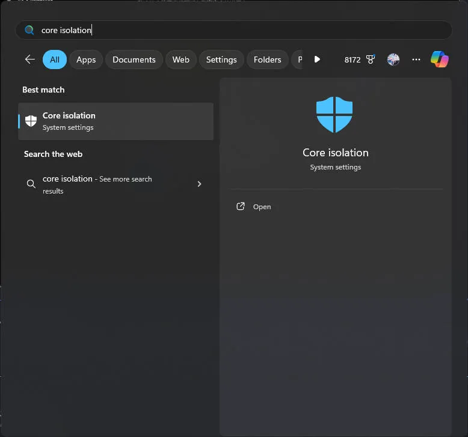
Task: Click Open in the preview pane
Action: [x=262, y=207]
